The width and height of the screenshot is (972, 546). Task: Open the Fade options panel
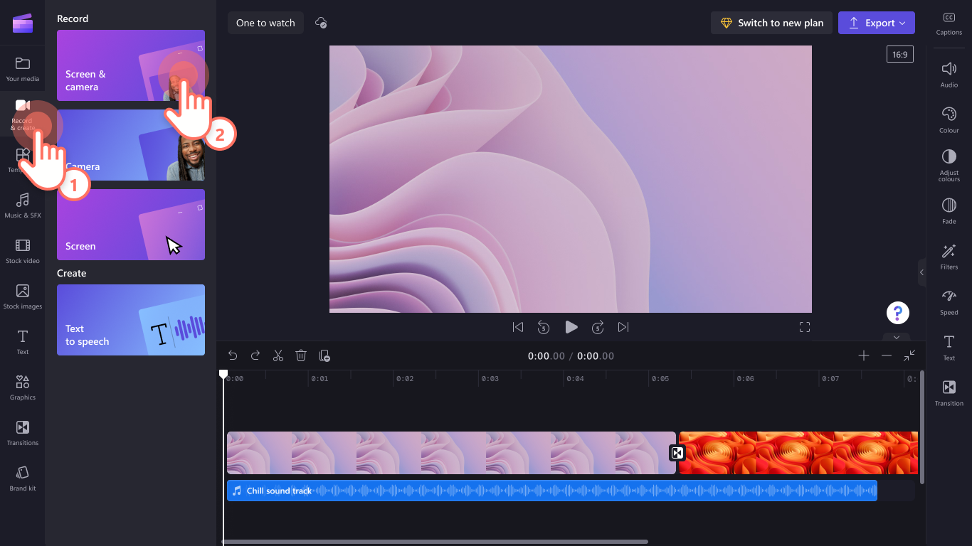coord(949,210)
